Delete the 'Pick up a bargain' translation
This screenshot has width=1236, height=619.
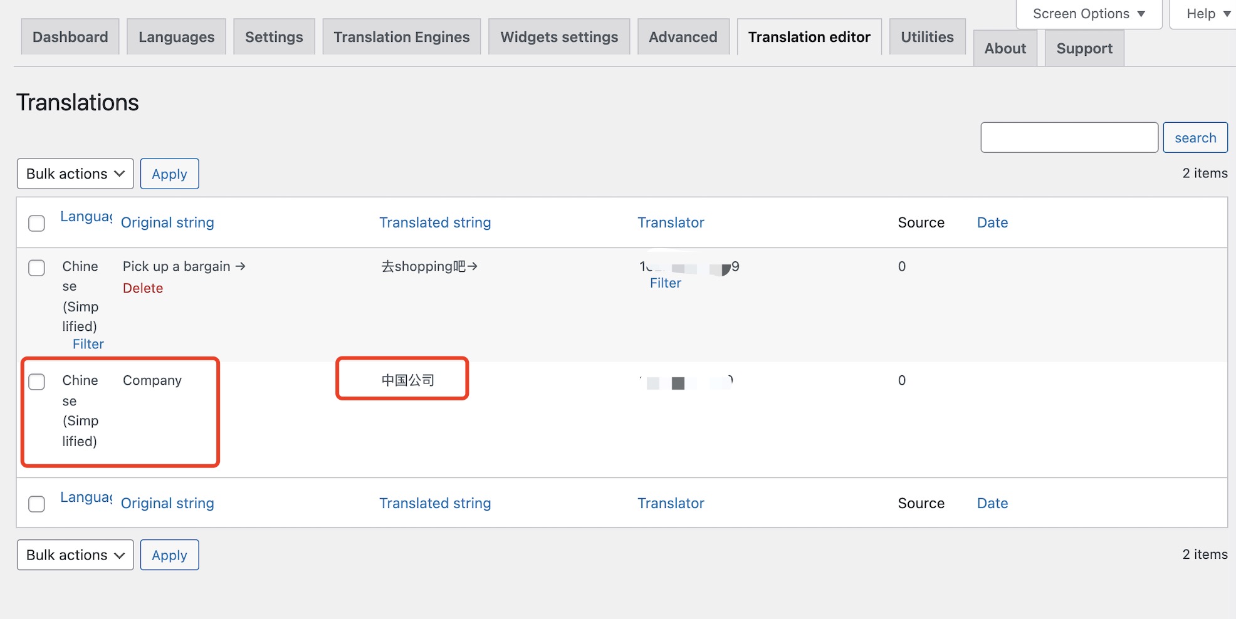point(143,288)
